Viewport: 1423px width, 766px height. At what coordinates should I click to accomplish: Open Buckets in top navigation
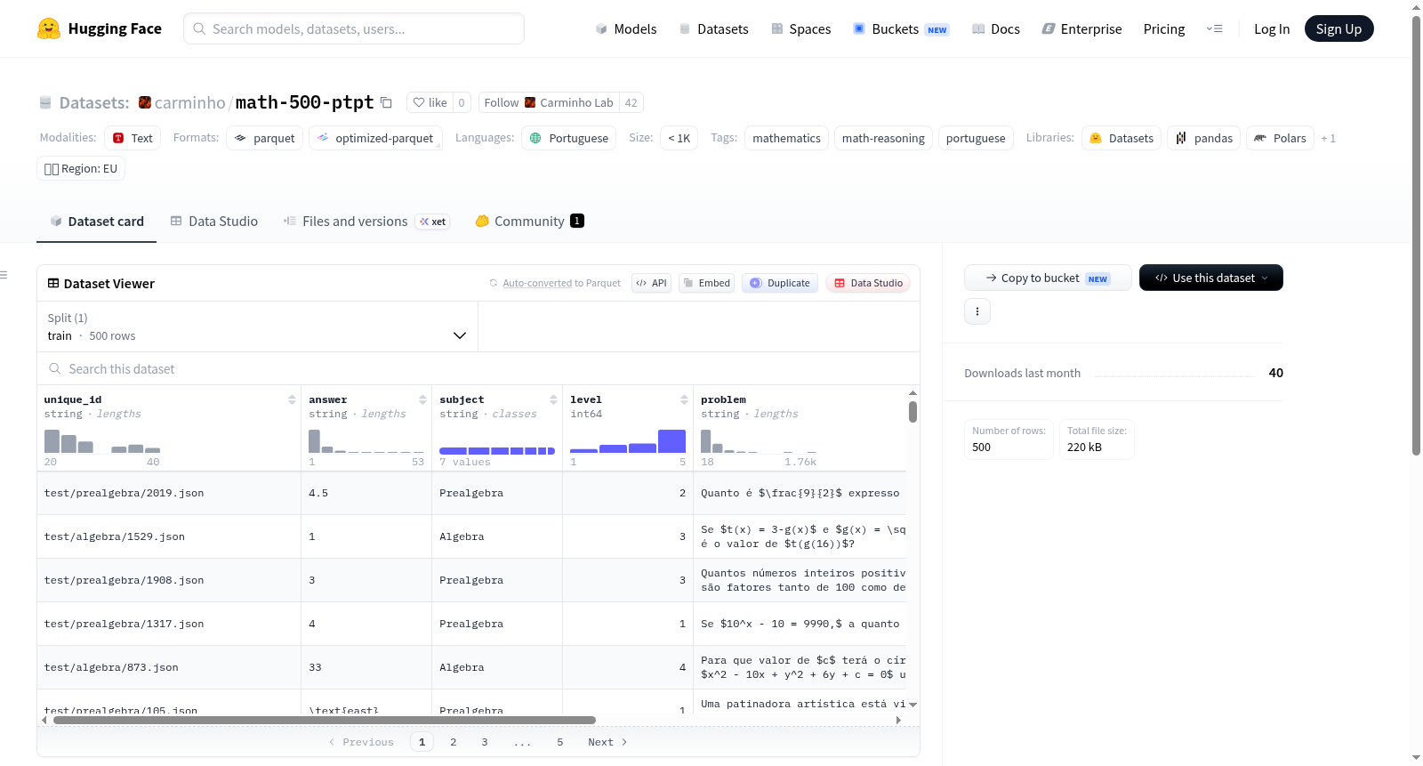(901, 28)
